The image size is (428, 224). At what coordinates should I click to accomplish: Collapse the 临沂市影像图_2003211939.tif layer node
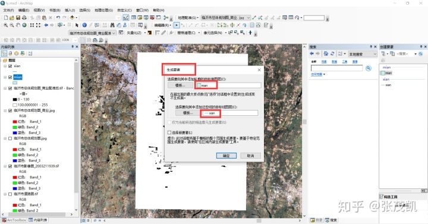click(5, 166)
